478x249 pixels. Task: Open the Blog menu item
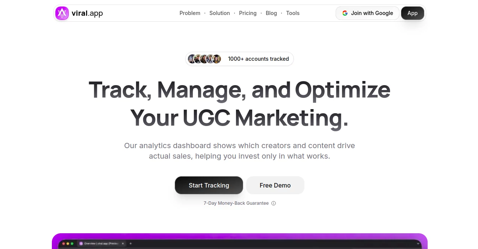click(271, 13)
